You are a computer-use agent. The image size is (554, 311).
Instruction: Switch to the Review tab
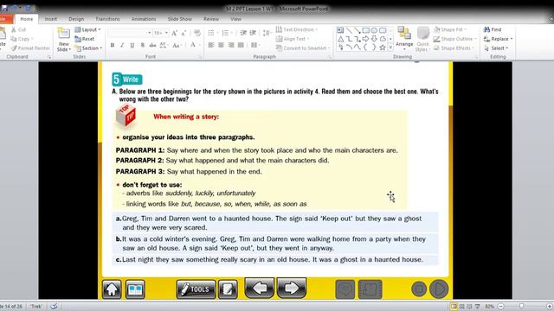(211, 19)
